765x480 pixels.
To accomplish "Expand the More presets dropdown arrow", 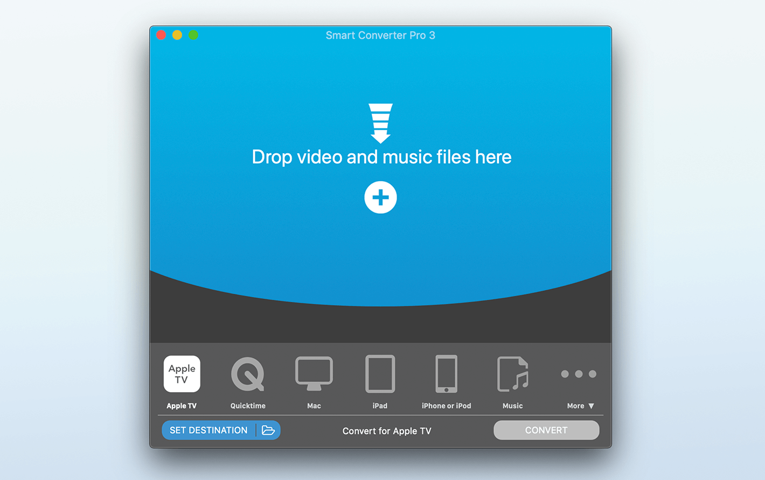I will [x=592, y=406].
